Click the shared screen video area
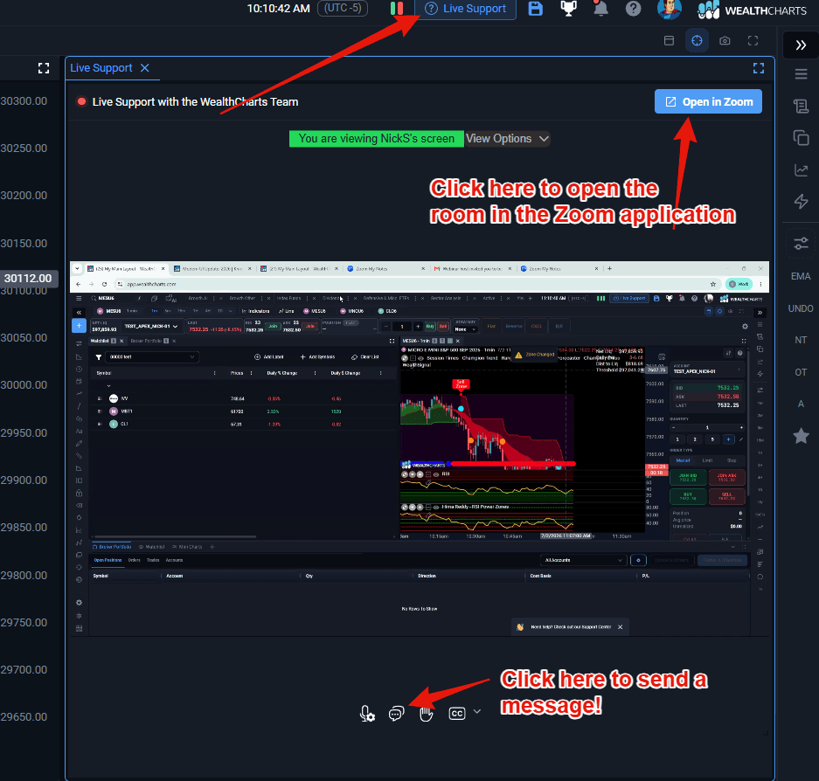This screenshot has width=819, height=781. [x=420, y=449]
